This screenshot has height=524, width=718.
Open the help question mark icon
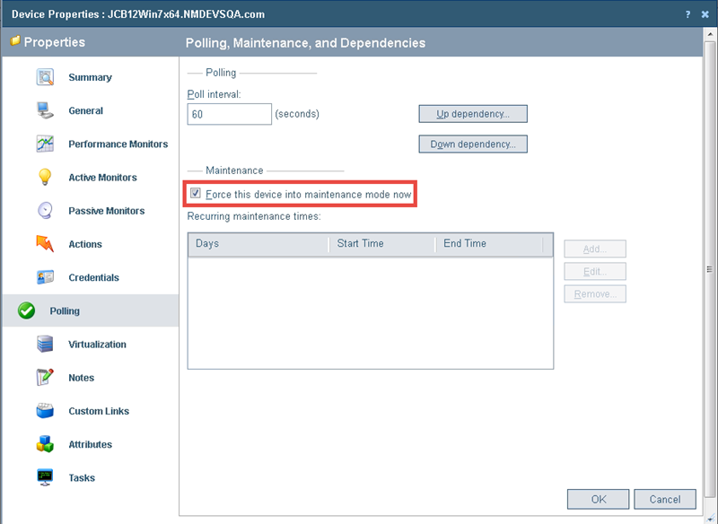coord(687,14)
